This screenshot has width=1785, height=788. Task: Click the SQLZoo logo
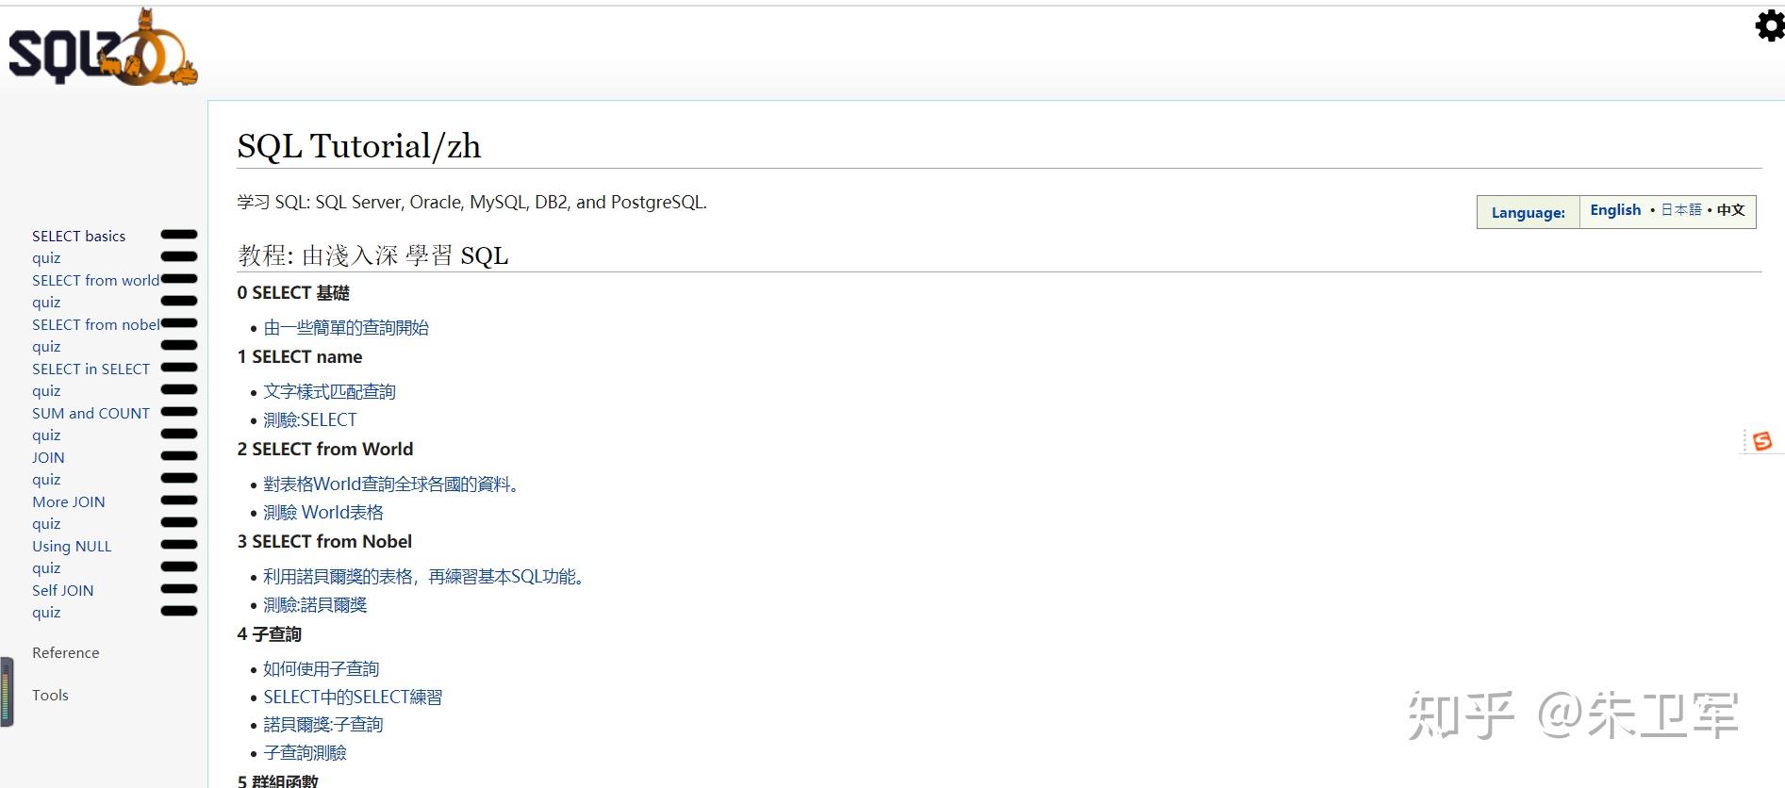point(102,49)
